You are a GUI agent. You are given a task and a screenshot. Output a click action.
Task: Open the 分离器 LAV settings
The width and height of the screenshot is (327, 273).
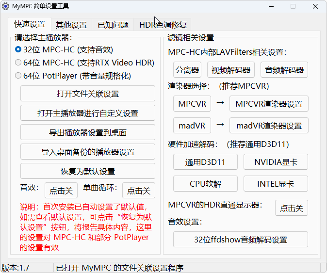click(x=187, y=70)
